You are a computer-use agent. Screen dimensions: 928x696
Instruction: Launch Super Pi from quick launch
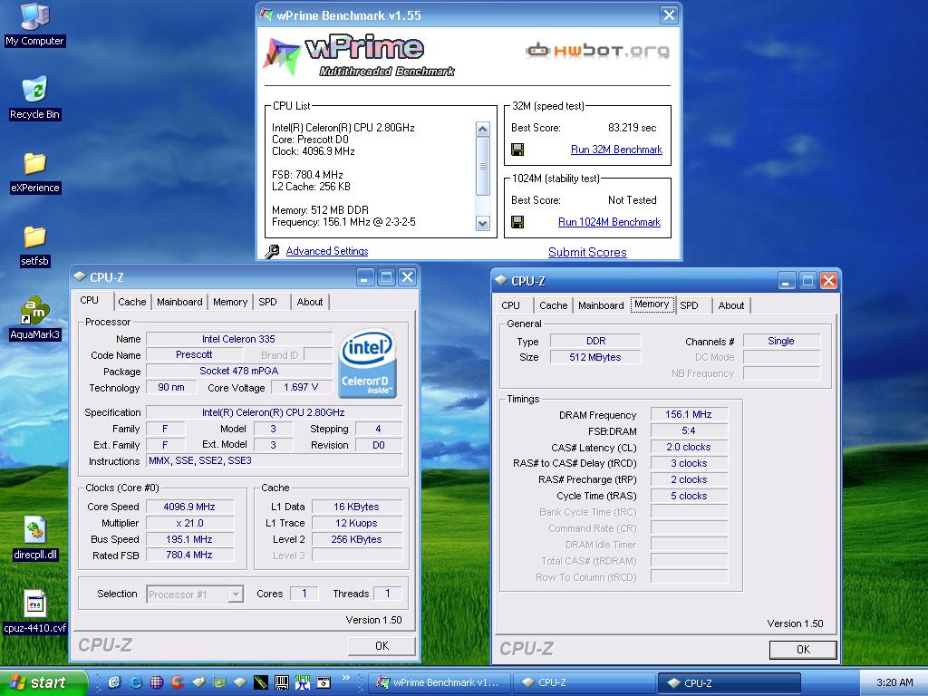pyautogui.click(x=303, y=682)
